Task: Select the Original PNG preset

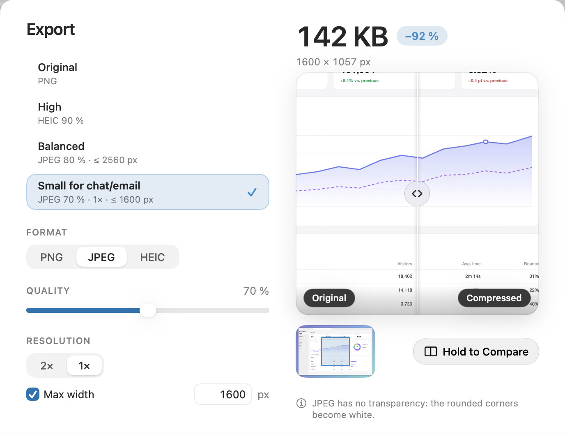Action: click(148, 74)
